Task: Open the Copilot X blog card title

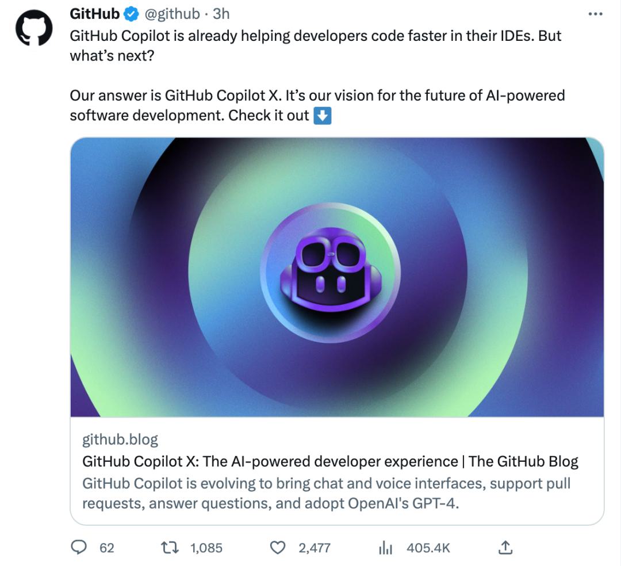Action: (x=330, y=461)
